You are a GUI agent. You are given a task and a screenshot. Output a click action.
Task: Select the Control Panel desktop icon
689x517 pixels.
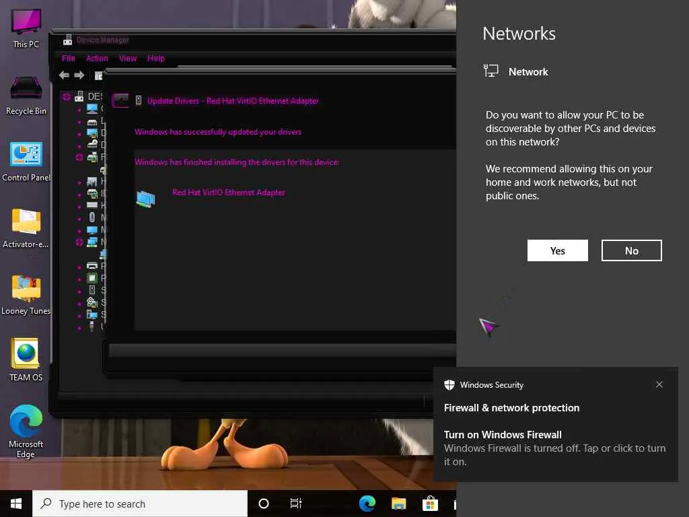click(26, 162)
